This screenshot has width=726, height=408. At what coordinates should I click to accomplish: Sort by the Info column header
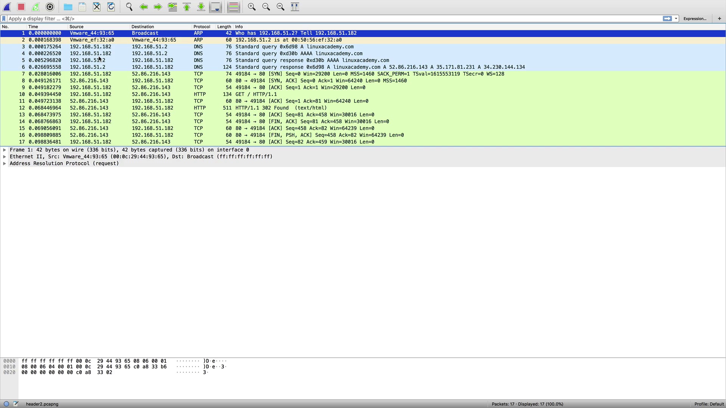pyautogui.click(x=479, y=27)
